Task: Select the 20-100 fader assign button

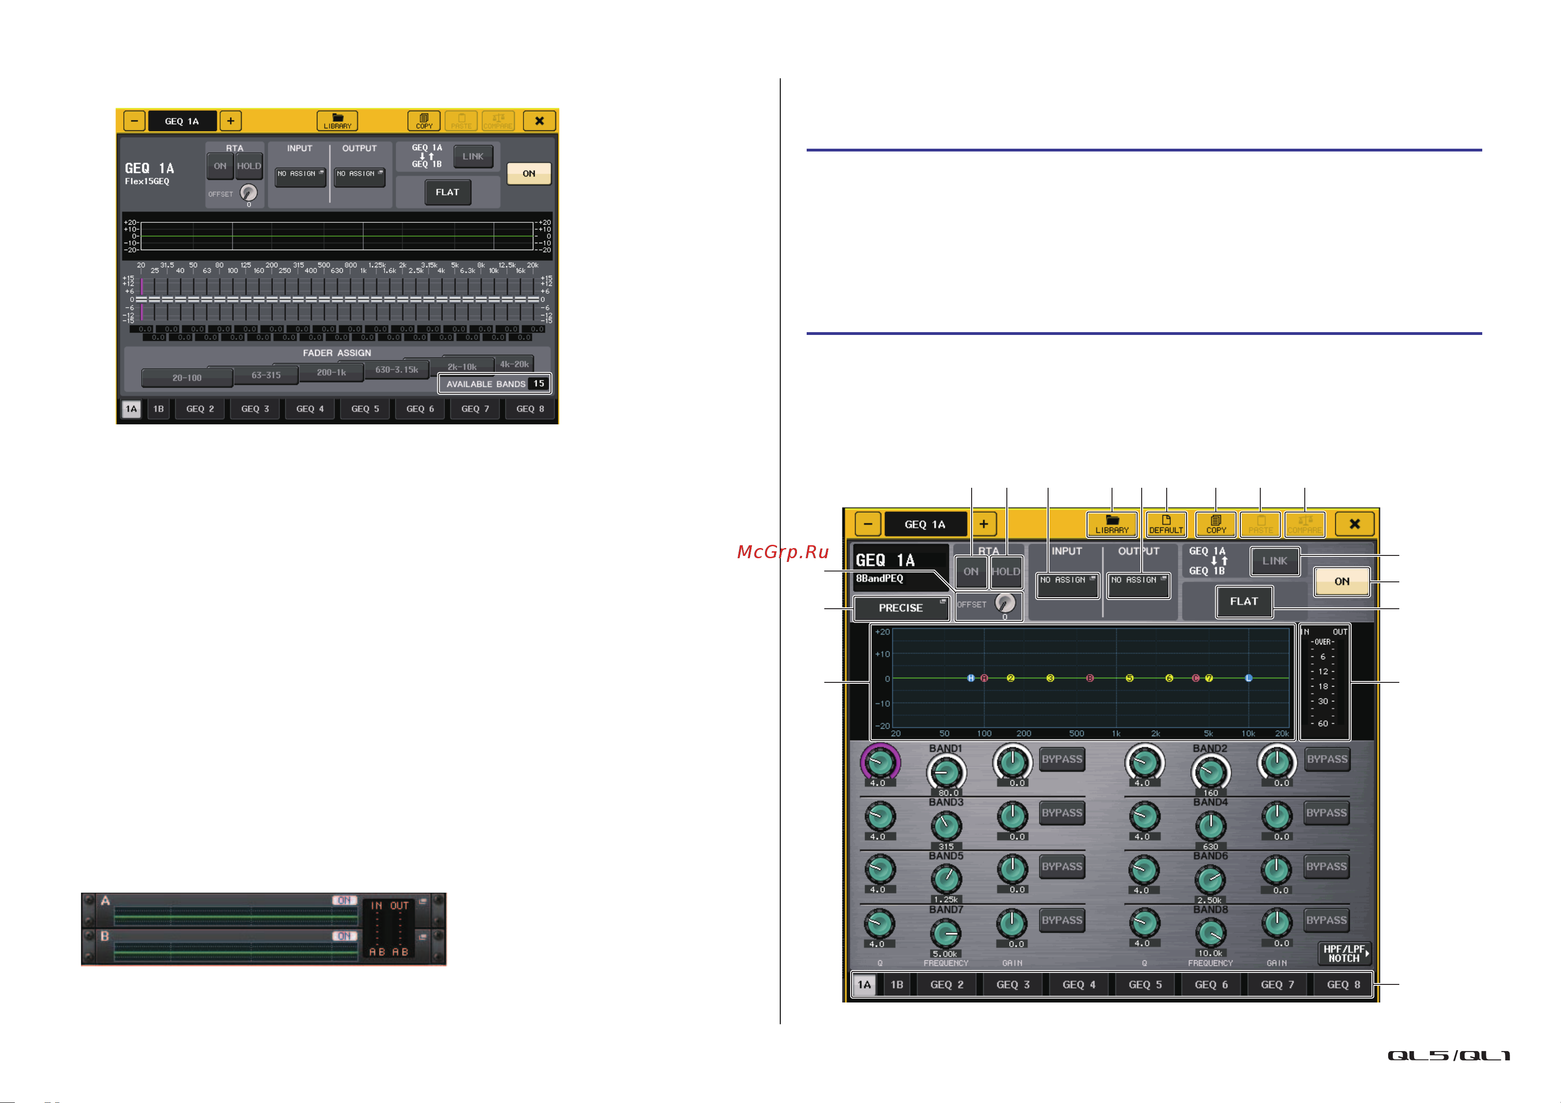Action: point(187,378)
